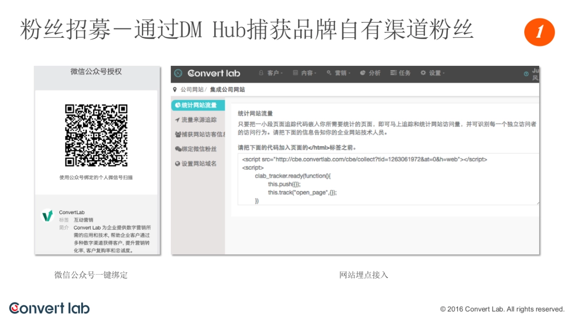Open the 营销 dropdown menu
The height and width of the screenshot is (322, 573).
tap(338, 73)
